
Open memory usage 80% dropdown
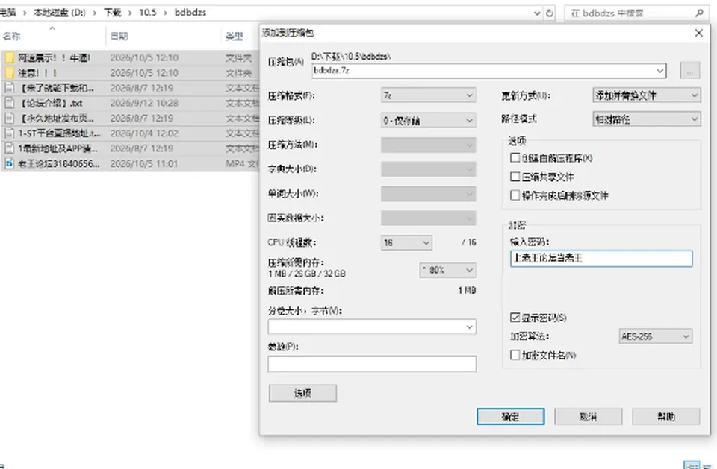click(x=447, y=270)
